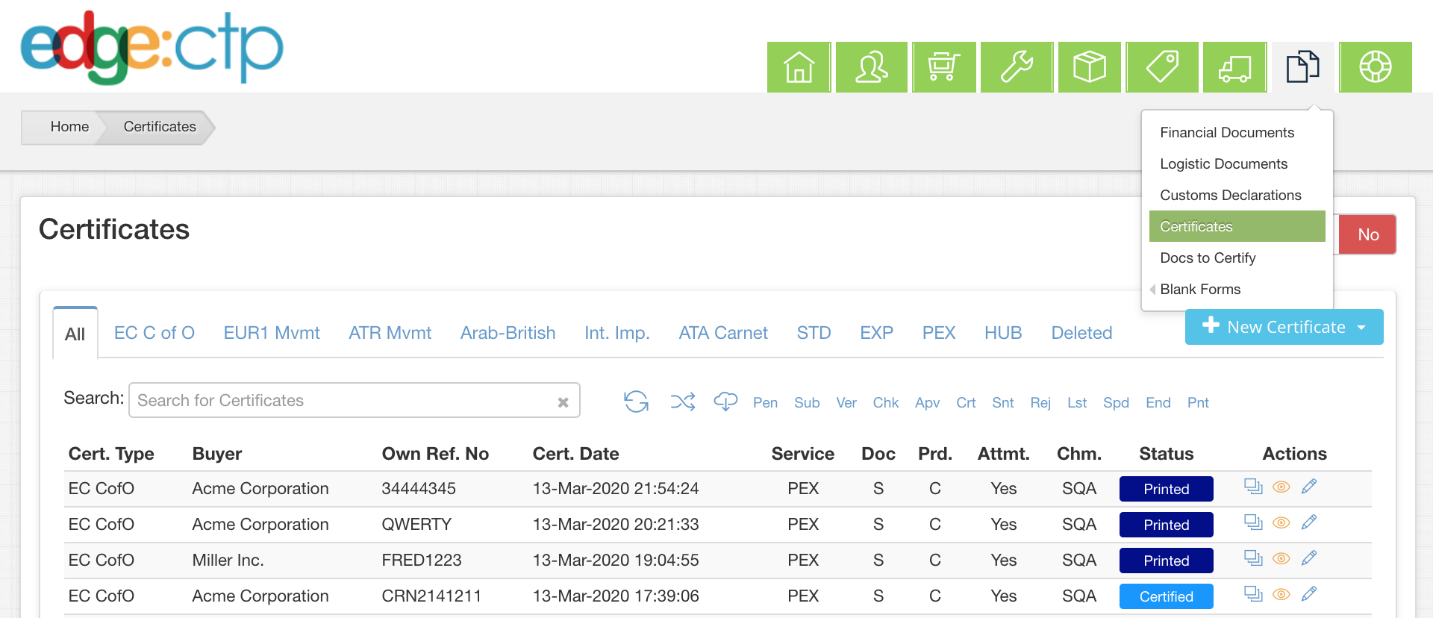1433x618 pixels.
Task: Filter by Spd status link
Action: 1116,402
